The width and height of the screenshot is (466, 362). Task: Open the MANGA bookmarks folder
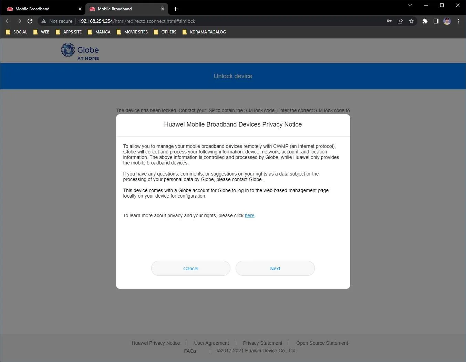99,32
